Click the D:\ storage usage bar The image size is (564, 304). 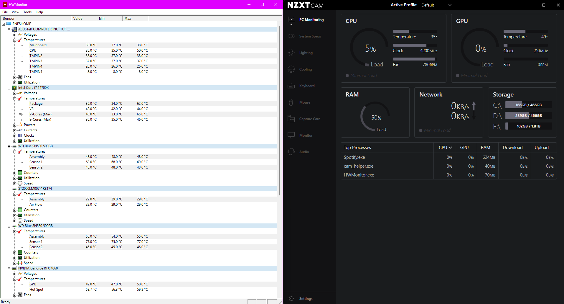tap(529, 116)
